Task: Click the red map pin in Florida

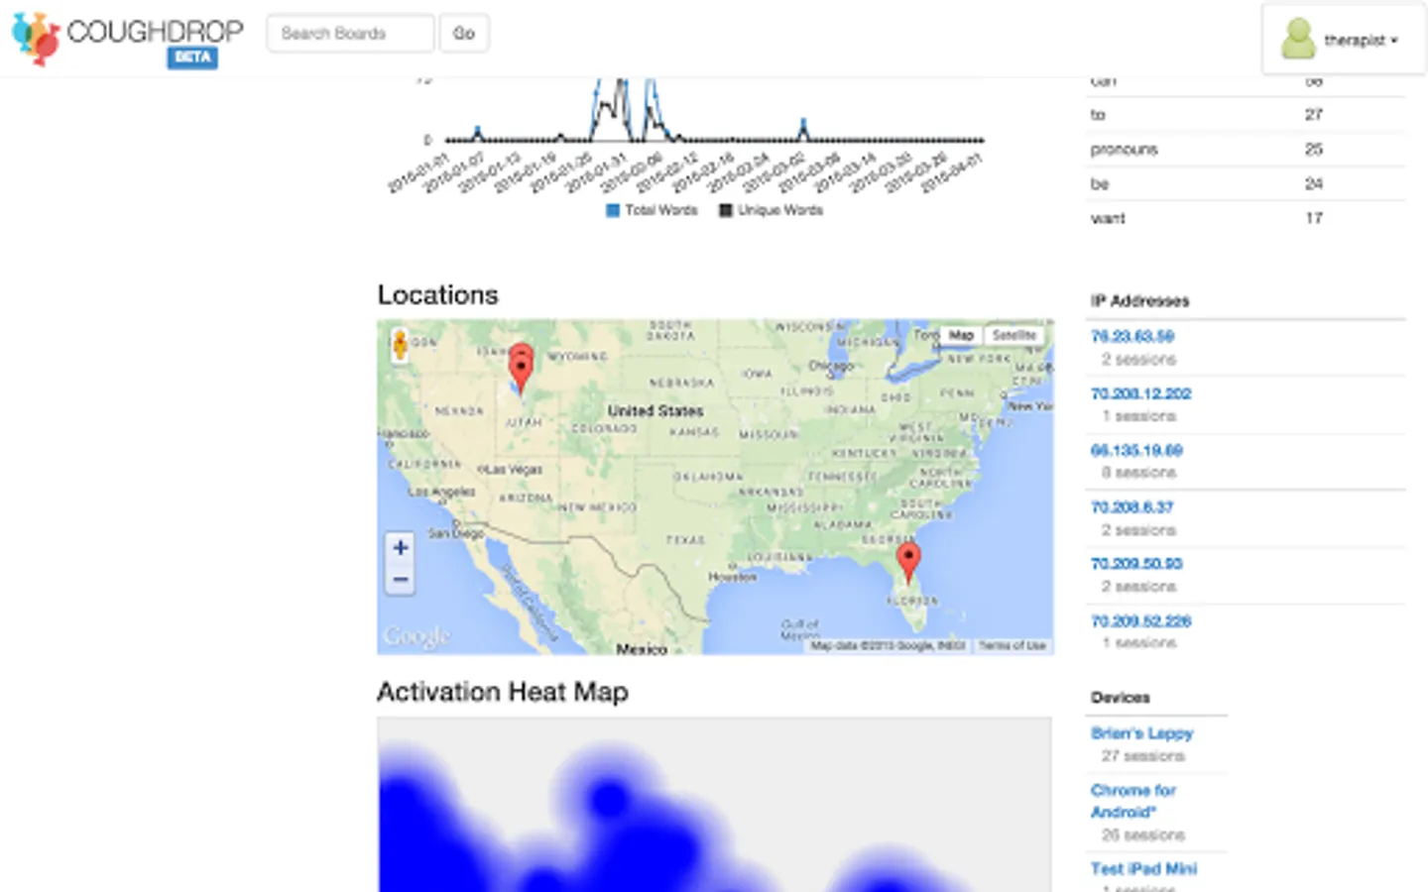Action: (x=908, y=562)
